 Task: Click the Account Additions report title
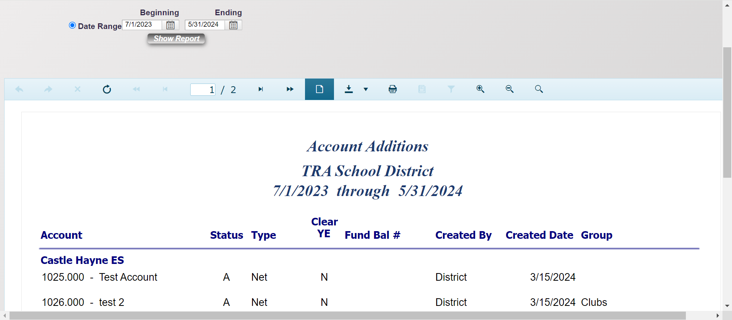(x=368, y=146)
